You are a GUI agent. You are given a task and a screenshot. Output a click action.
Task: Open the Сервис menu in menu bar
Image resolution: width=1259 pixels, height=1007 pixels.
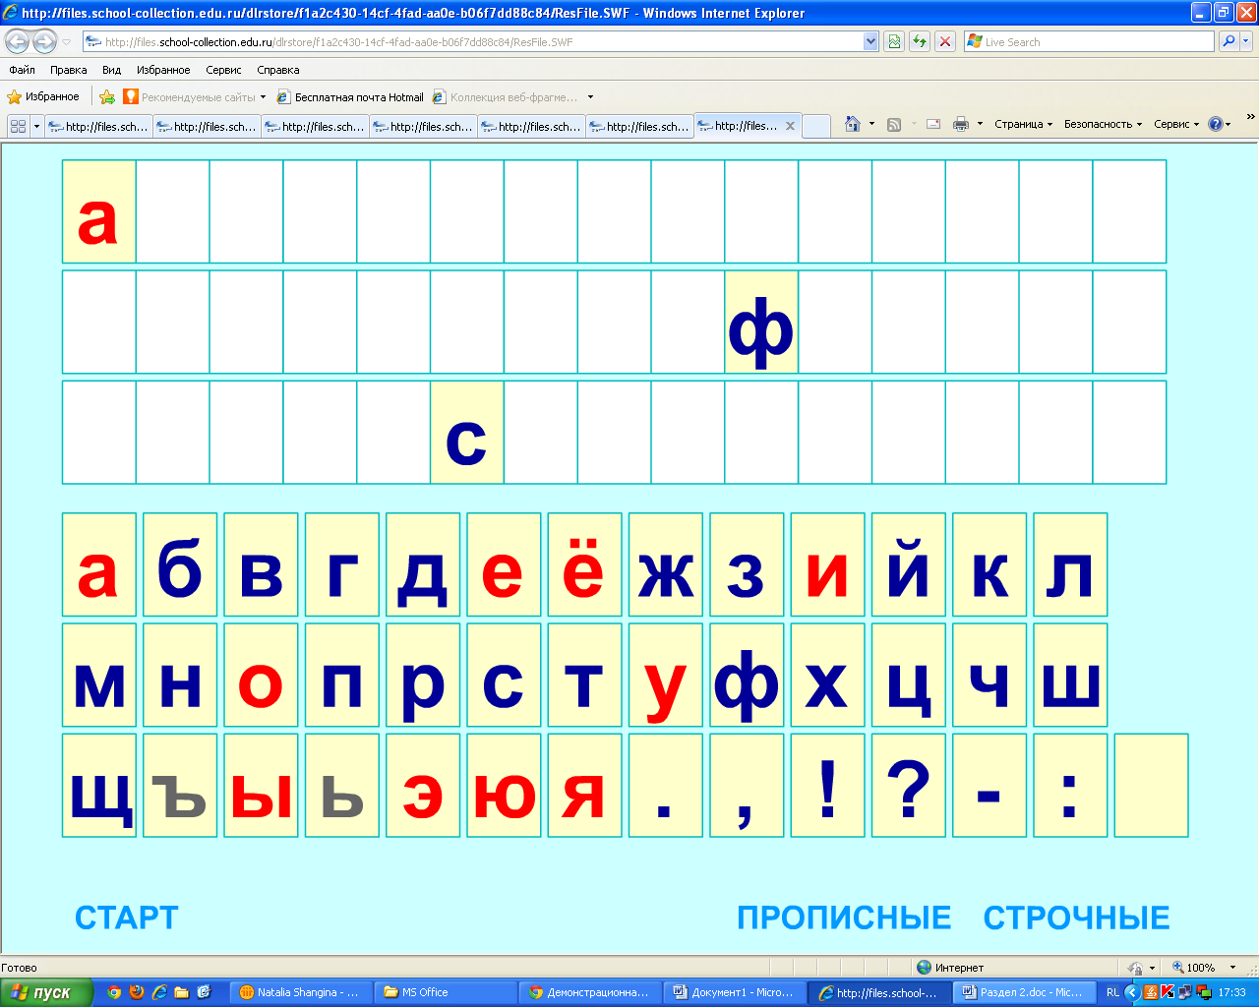pos(223,70)
